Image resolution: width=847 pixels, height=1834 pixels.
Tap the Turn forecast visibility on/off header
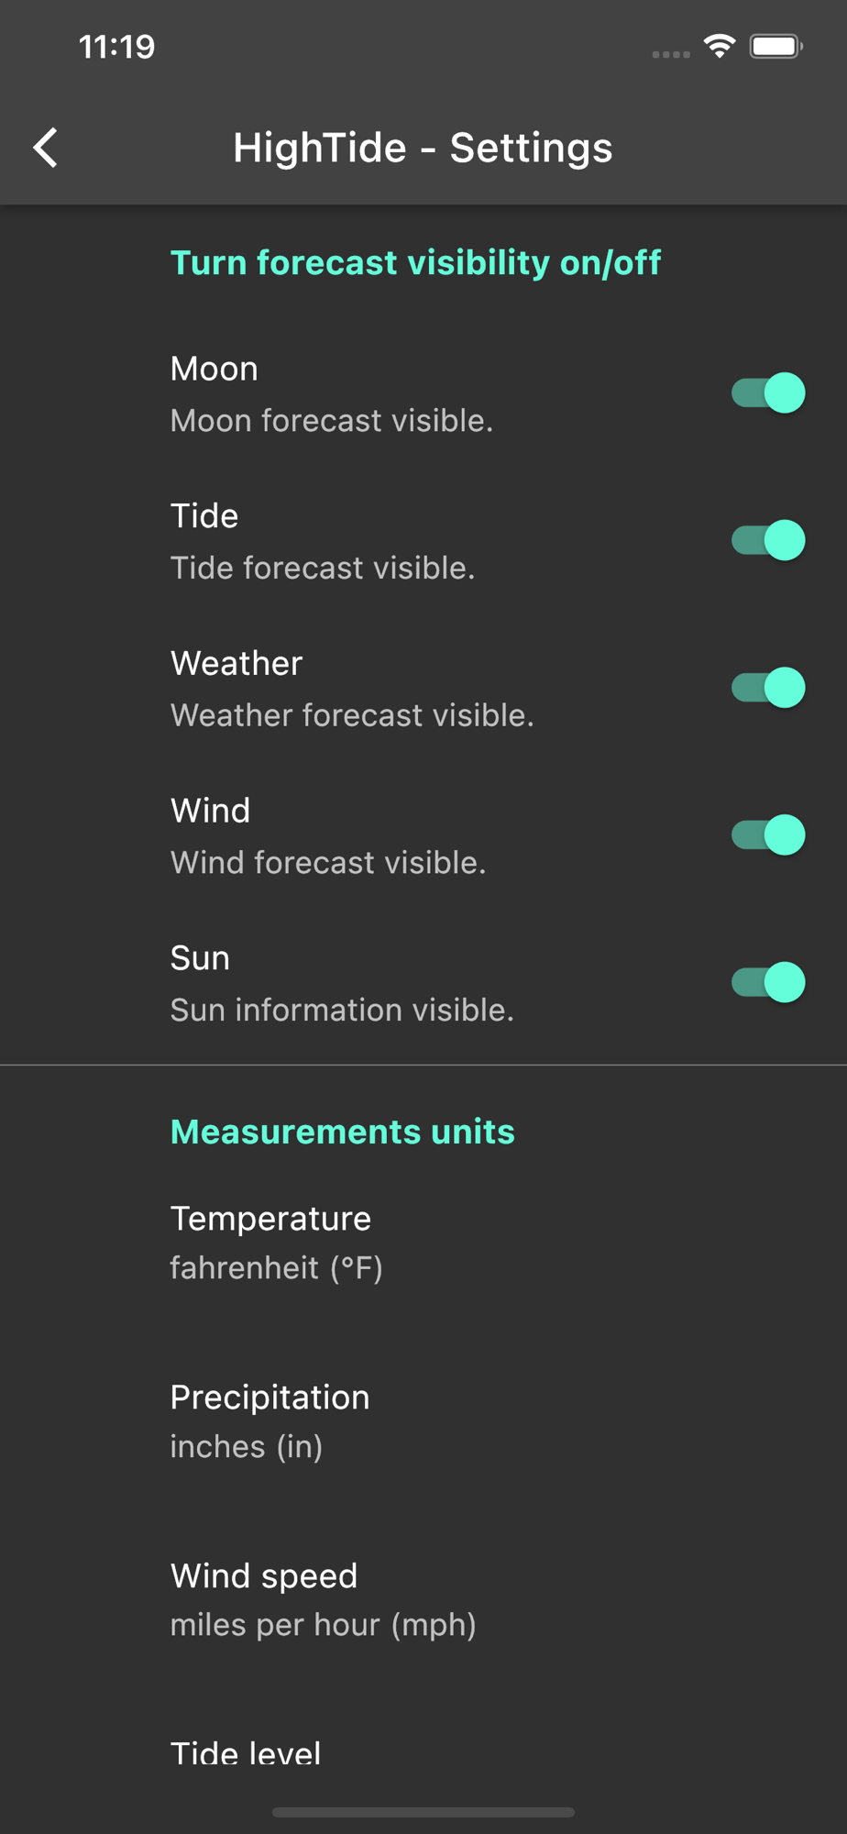click(x=415, y=262)
